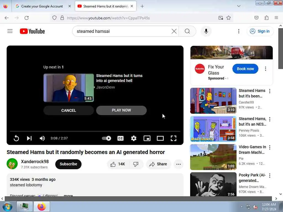The width and height of the screenshot is (283, 212).
Task: Open the YouTube guide hamburger menu
Action: point(10,31)
